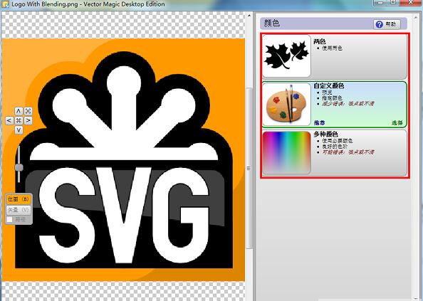The width and height of the screenshot is (423, 301).
Task: Click the maple leaves thumbnail
Action: pyautogui.click(x=286, y=56)
